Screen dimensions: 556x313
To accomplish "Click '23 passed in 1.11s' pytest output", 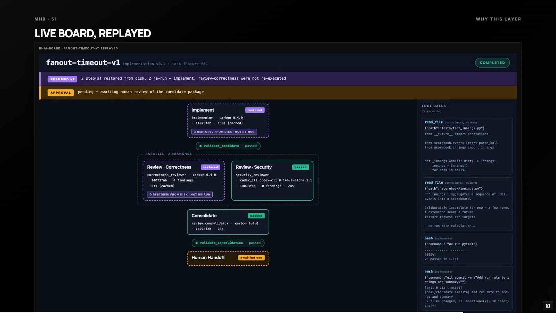I will pyautogui.click(x=441, y=259).
